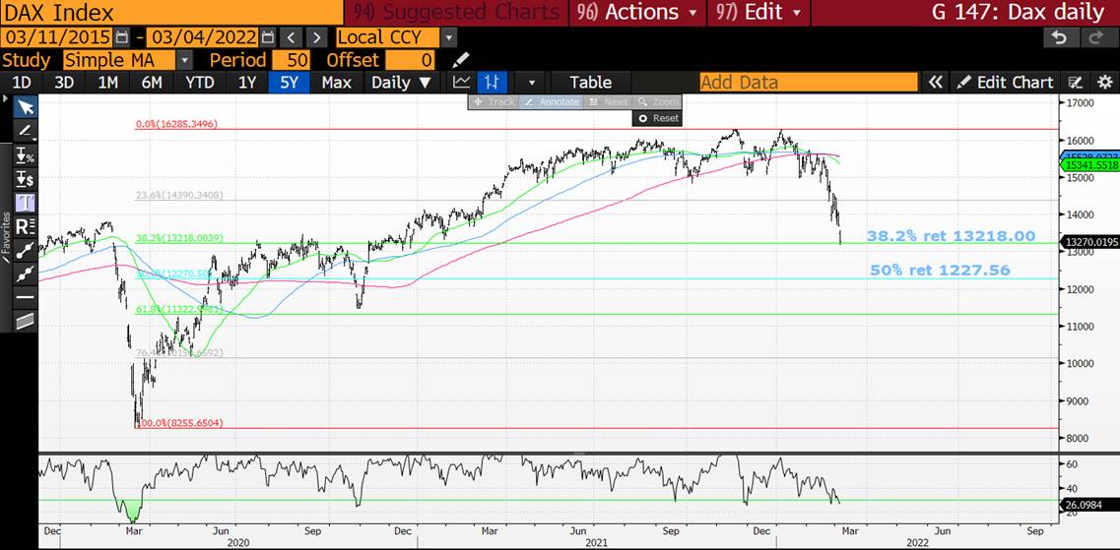Viewport: 1120px width, 550px height.
Task: Select the 1M time range
Action: pos(107,82)
